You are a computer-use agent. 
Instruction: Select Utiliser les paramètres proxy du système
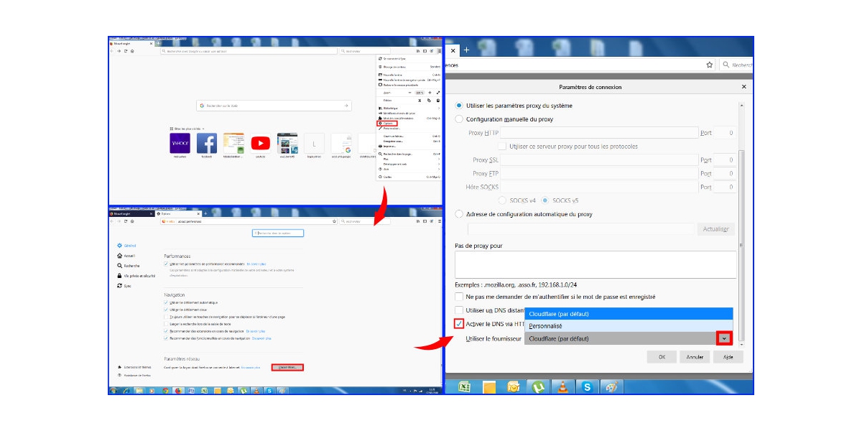(x=460, y=106)
